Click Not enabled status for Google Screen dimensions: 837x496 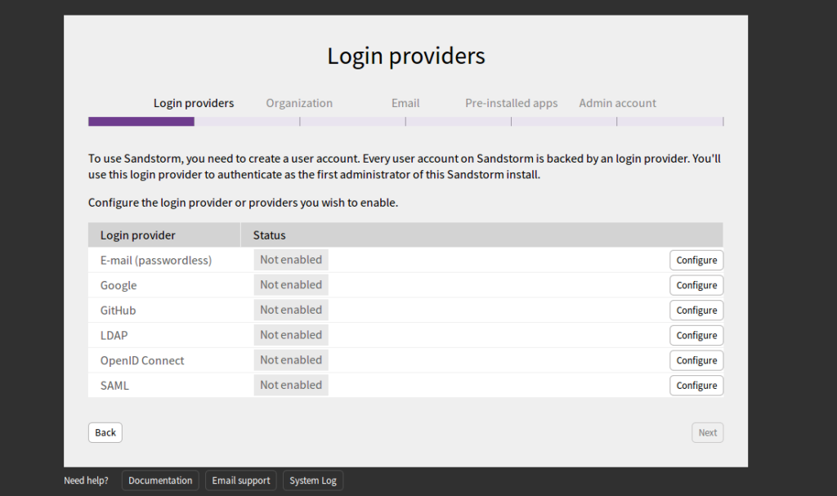tap(291, 285)
